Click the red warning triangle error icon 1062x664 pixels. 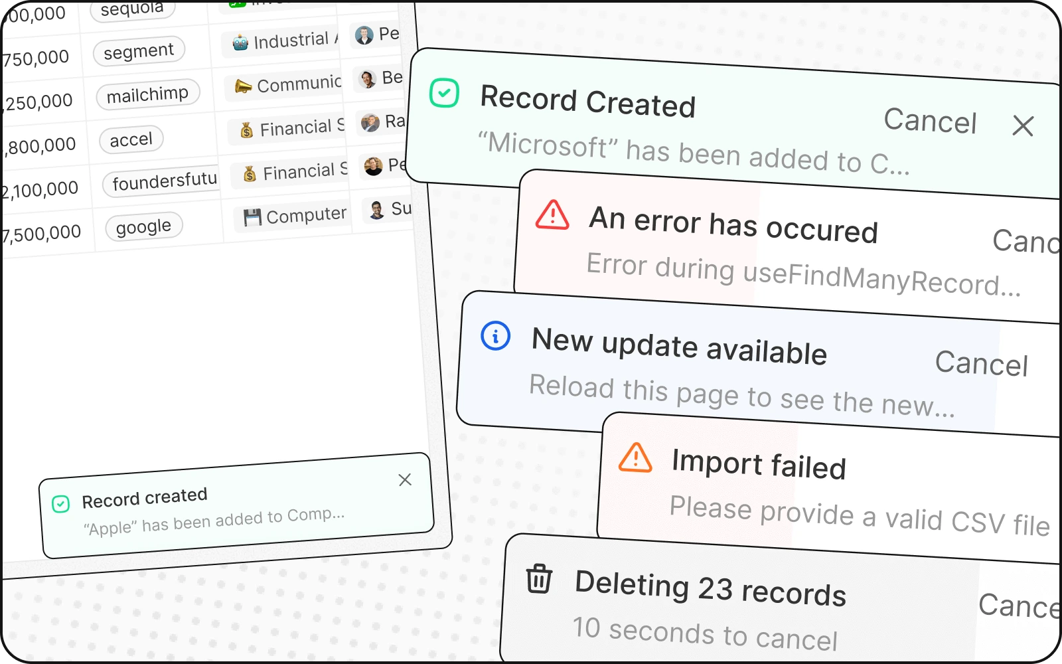tap(552, 215)
